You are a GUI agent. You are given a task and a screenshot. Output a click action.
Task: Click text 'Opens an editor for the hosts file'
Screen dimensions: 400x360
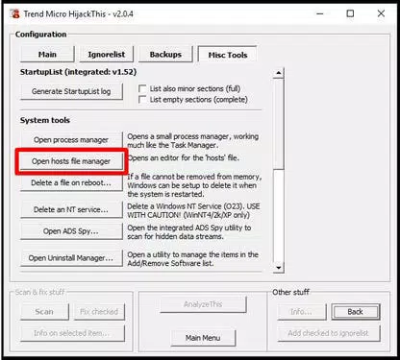[x=184, y=157]
